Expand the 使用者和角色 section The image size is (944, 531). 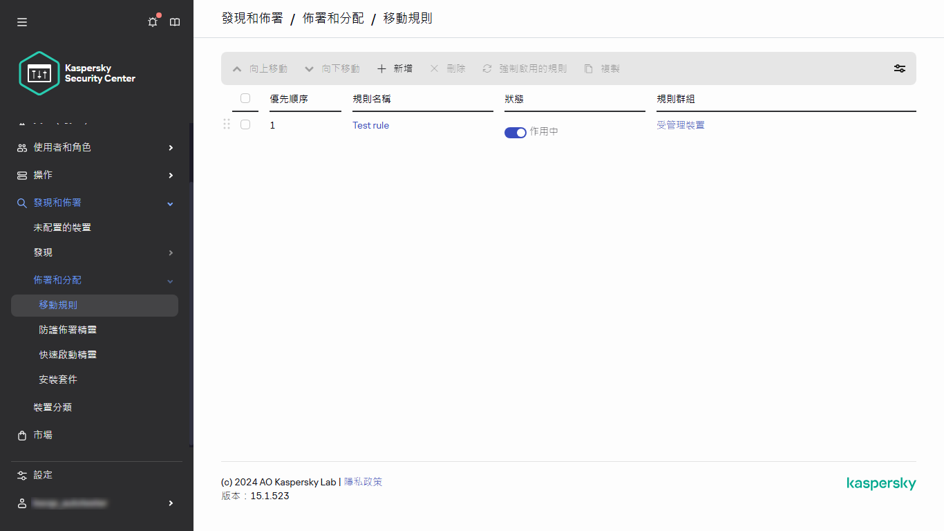click(x=170, y=147)
